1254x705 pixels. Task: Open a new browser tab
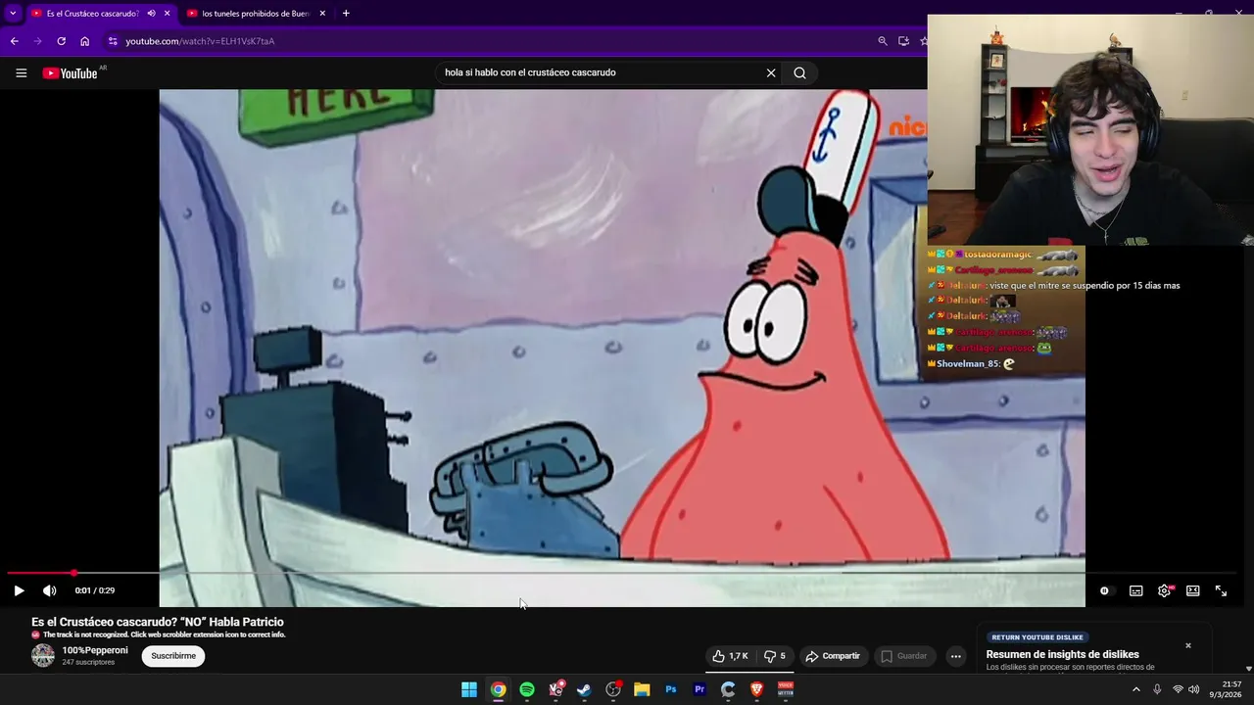[346, 14]
